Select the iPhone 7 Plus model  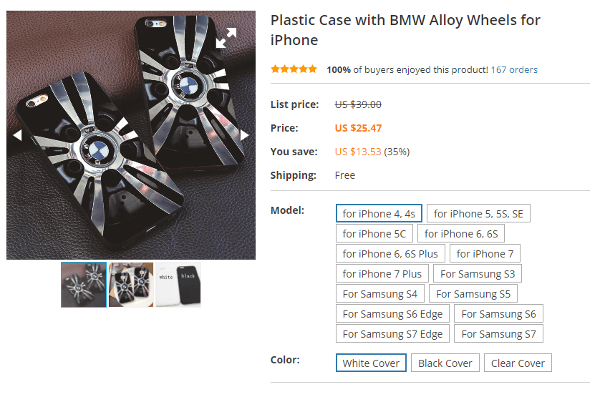click(382, 273)
